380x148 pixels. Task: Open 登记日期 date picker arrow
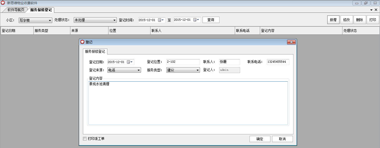132,62
